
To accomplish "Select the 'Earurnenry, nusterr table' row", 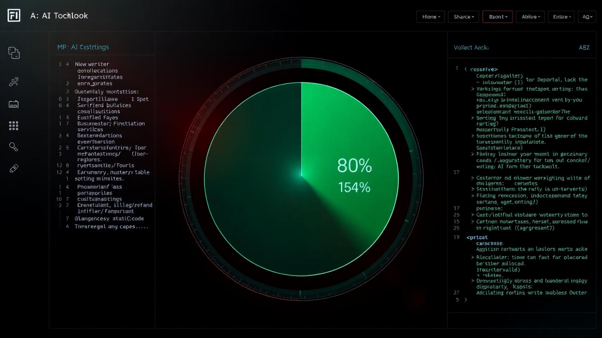I will click(113, 172).
